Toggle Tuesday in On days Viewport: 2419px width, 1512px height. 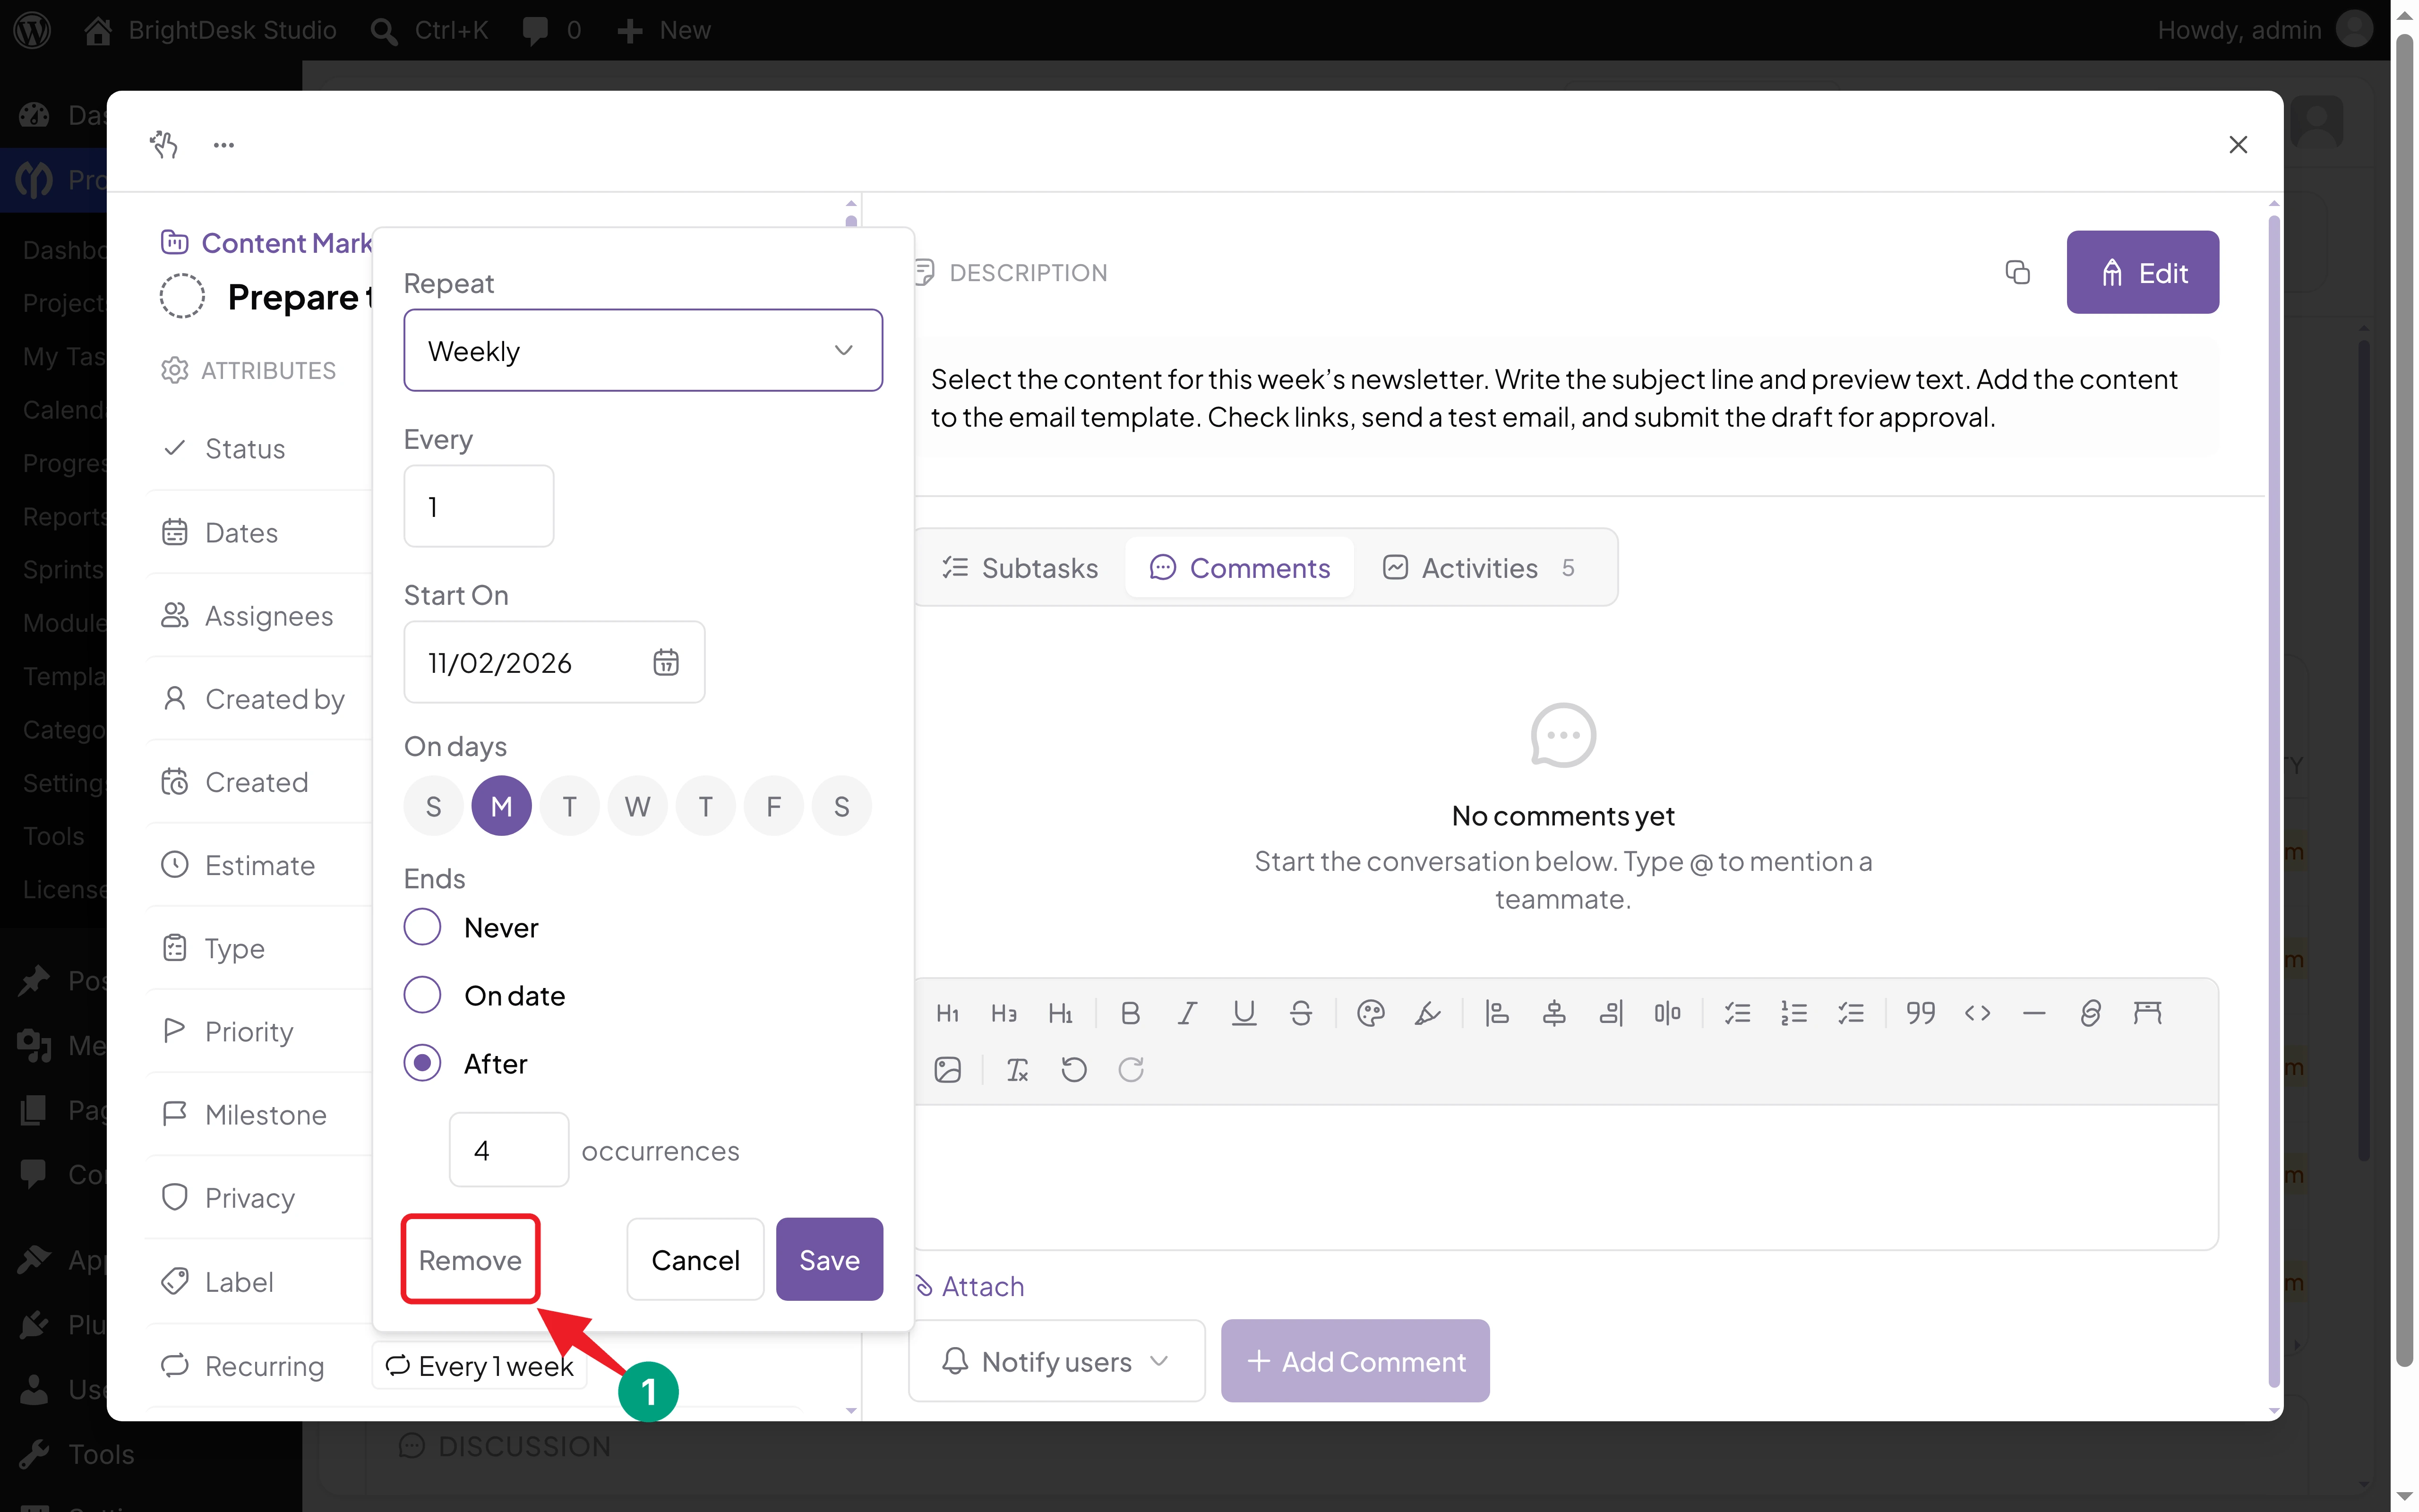[569, 806]
